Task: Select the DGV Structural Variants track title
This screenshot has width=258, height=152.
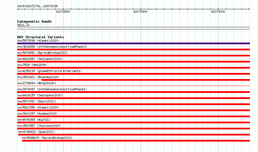Action: [41, 37]
